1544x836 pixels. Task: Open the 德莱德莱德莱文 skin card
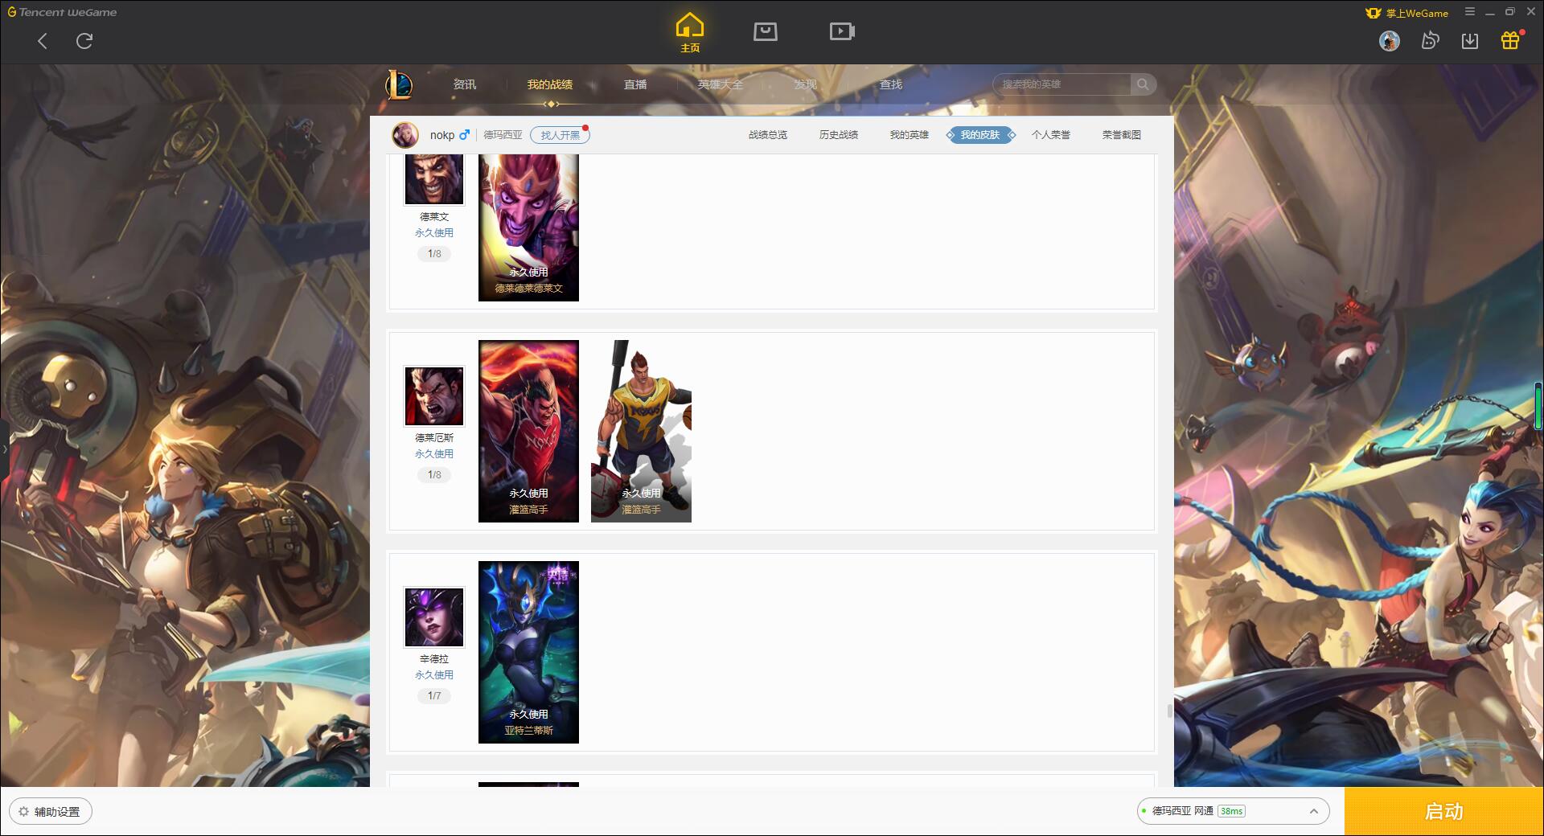(528, 227)
